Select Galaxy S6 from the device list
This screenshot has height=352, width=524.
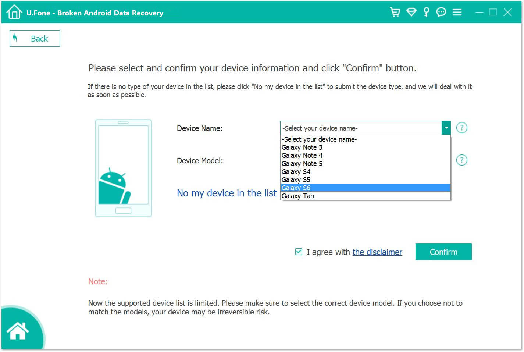pyautogui.click(x=296, y=188)
